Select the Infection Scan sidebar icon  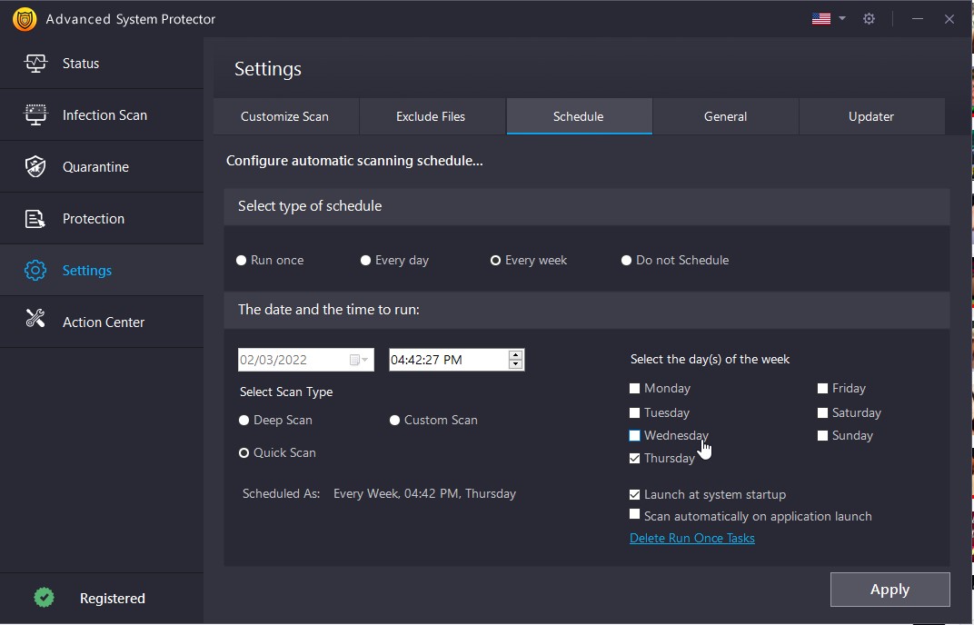coord(36,114)
